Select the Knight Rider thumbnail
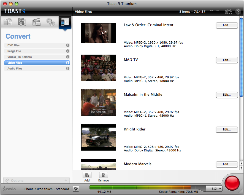Screen dimensions: 244x195 pyautogui.click(x=98, y=137)
